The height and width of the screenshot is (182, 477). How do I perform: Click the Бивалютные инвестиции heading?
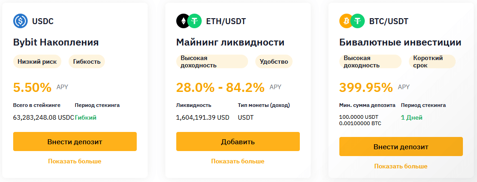click(x=400, y=43)
